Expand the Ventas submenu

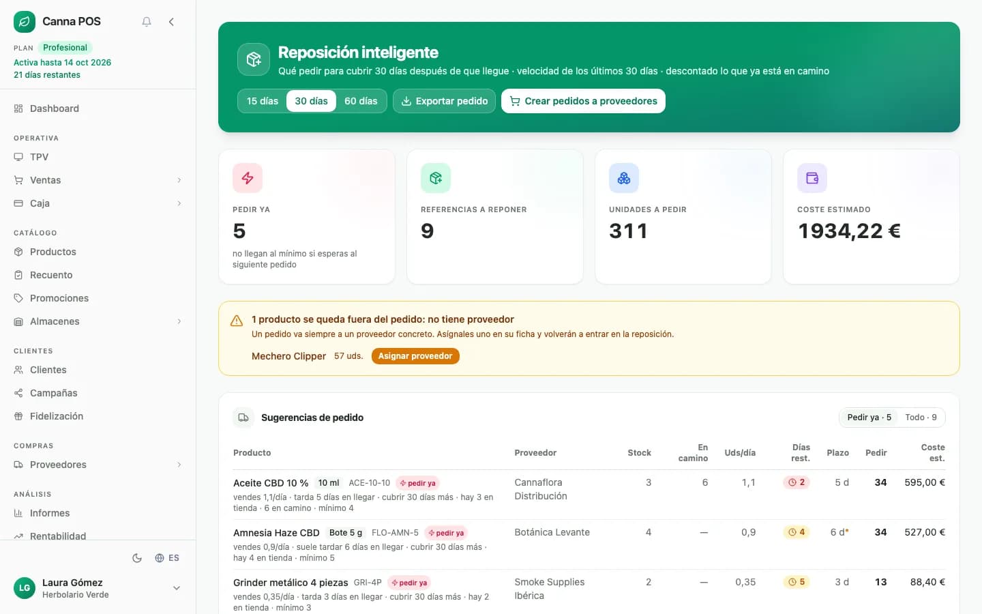98,180
